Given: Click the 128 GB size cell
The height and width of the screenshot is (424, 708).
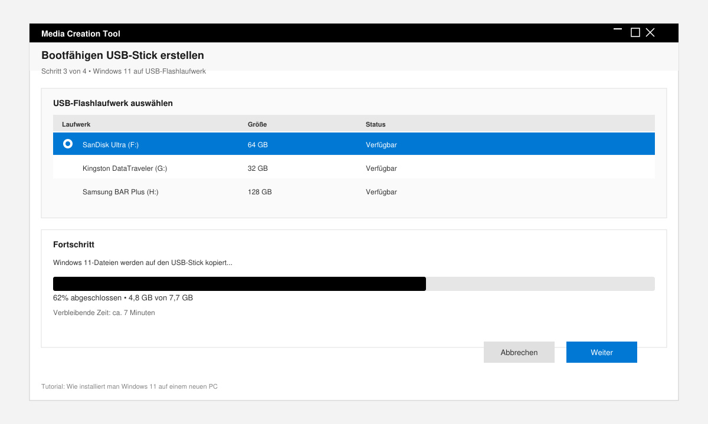Looking at the screenshot, I should [x=260, y=191].
